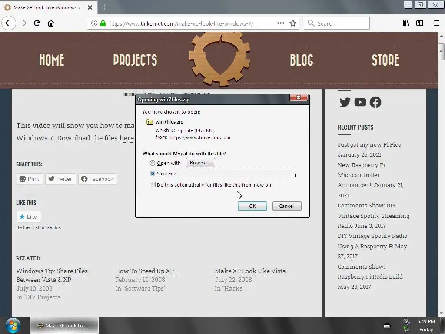445x334 pixels.
Task: Click the Windows Start orb
Action: coord(13,325)
